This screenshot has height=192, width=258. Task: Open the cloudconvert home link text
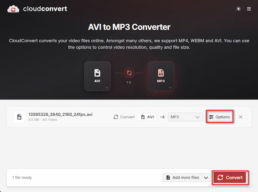click(45, 9)
